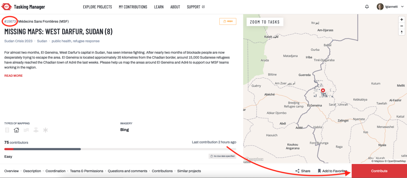407x178 pixels.
Task: Select the roads mapping type icon
Action: 7,130
